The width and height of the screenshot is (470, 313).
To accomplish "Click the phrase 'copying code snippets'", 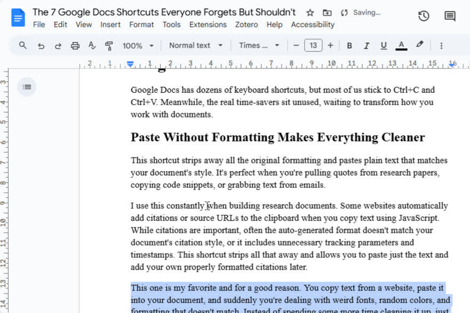I will click(x=172, y=185).
